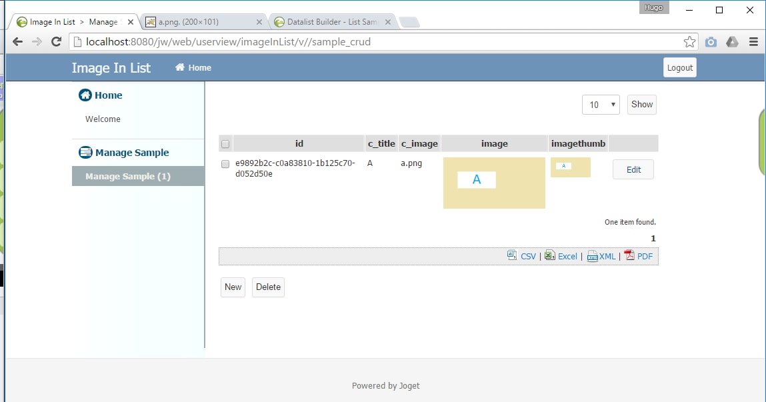Click the image column header
The width and height of the screenshot is (766, 402).
pyautogui.click(x=495, y=143)
